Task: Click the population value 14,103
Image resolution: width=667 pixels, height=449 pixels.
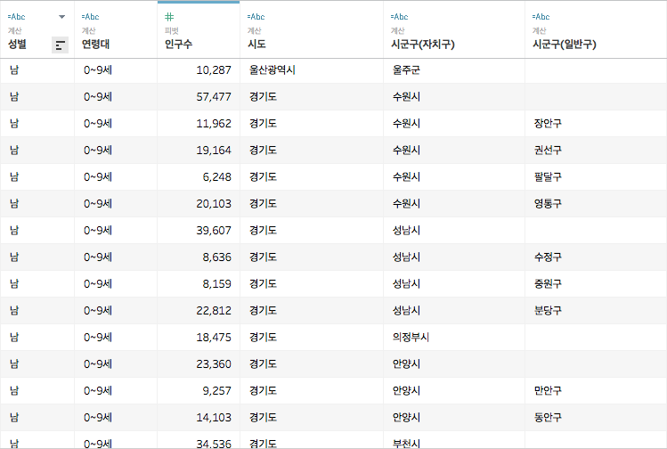Action: [x=214, y=418]
